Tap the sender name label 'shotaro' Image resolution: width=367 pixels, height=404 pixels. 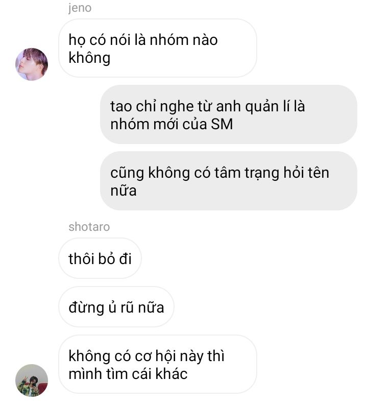pos(89,227)
